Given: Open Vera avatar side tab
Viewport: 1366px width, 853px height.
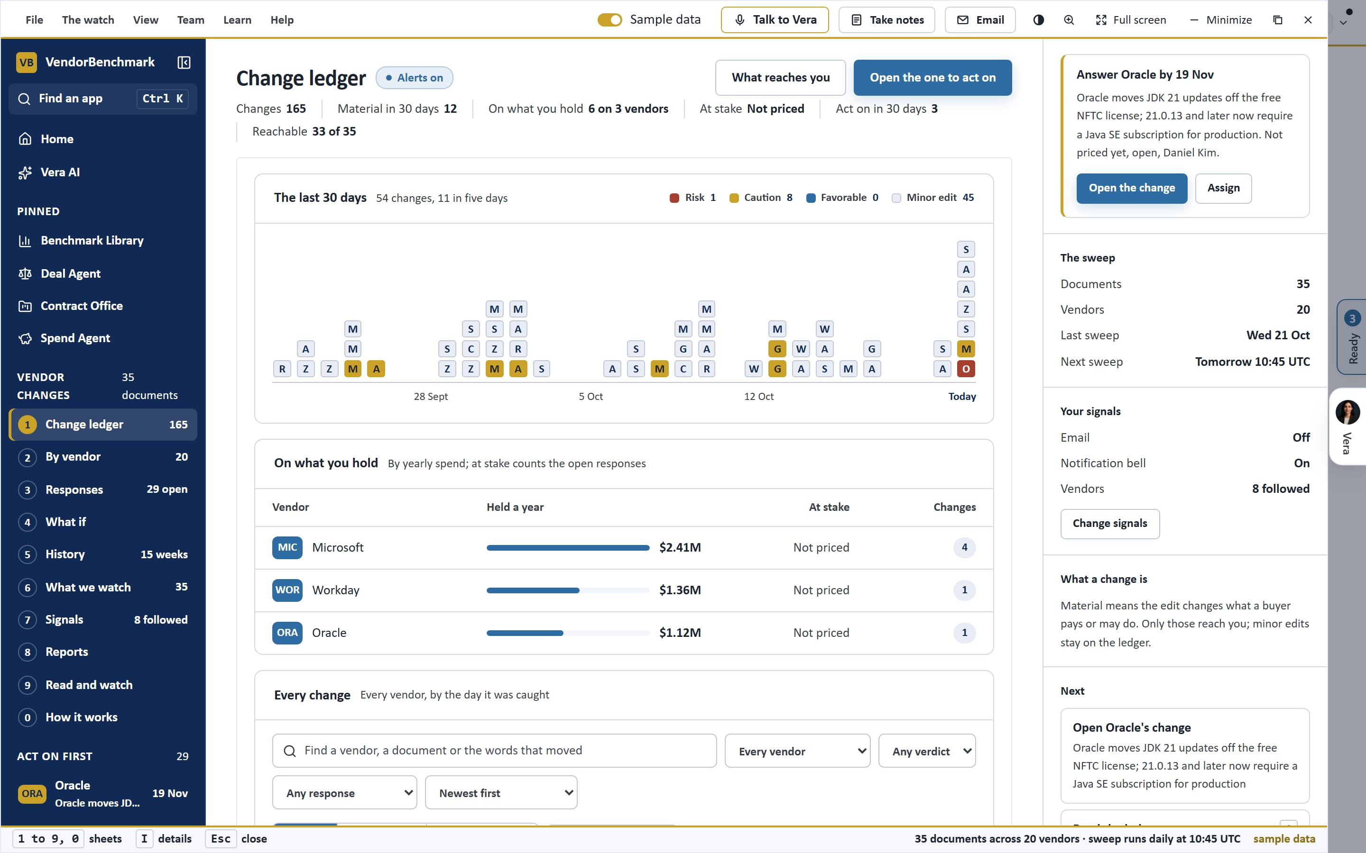Looking at the screenshot, I should tap(1348, 426).
